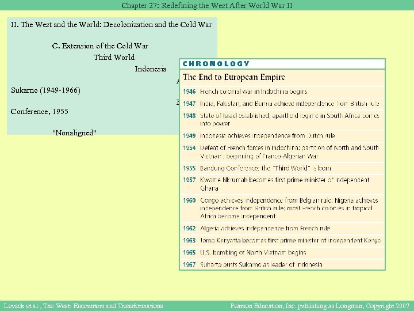Click the CHRONOLOGY box heading

click(x=216, y=64)
